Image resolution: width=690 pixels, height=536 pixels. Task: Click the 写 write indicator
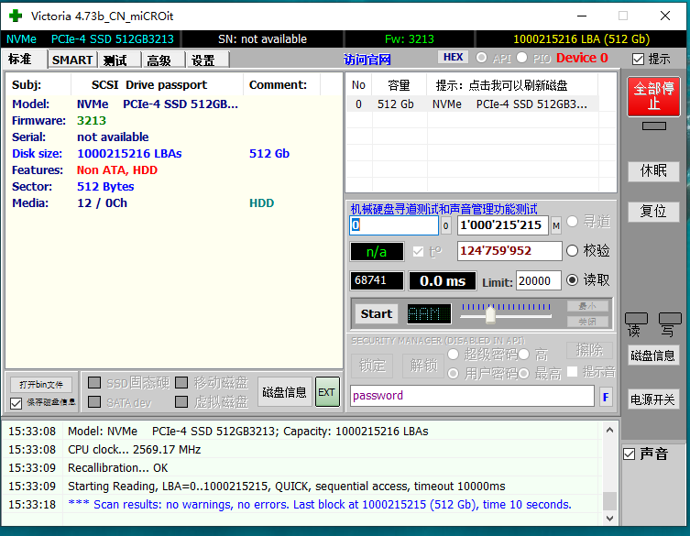tap(669, 324)
